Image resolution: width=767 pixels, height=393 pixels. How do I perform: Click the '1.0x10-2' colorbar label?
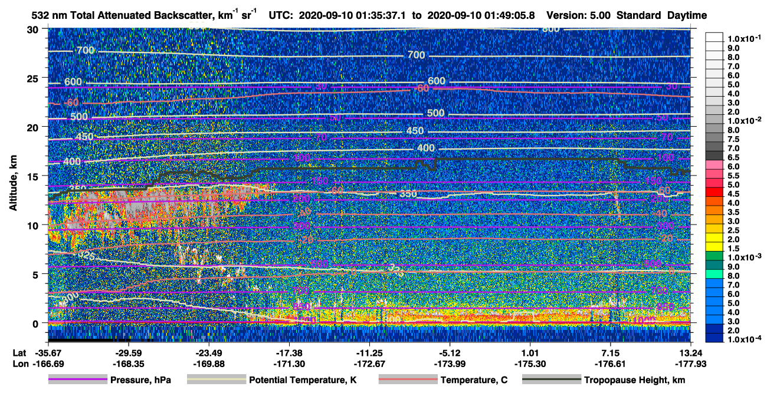[745, 120]
